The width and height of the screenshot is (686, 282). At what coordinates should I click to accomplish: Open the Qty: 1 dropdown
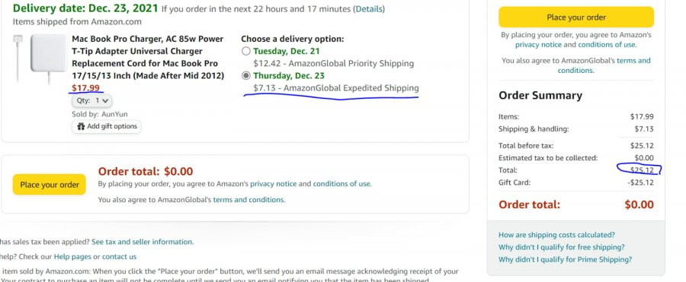(92, 101)
